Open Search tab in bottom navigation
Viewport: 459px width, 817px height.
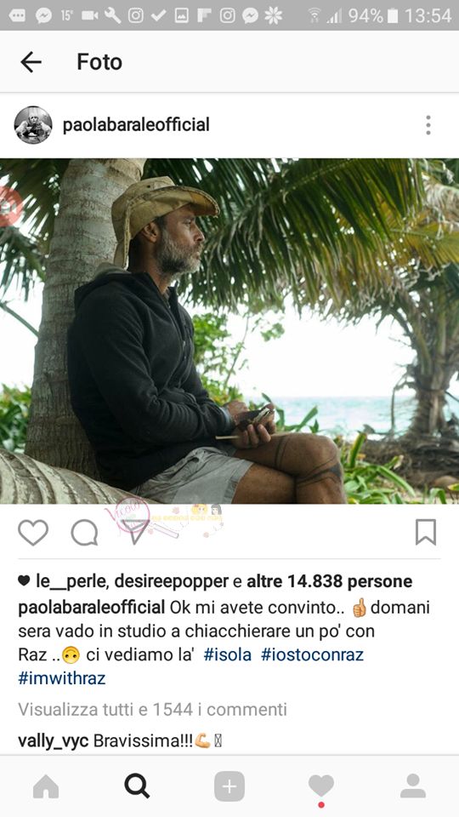(138, 786)
